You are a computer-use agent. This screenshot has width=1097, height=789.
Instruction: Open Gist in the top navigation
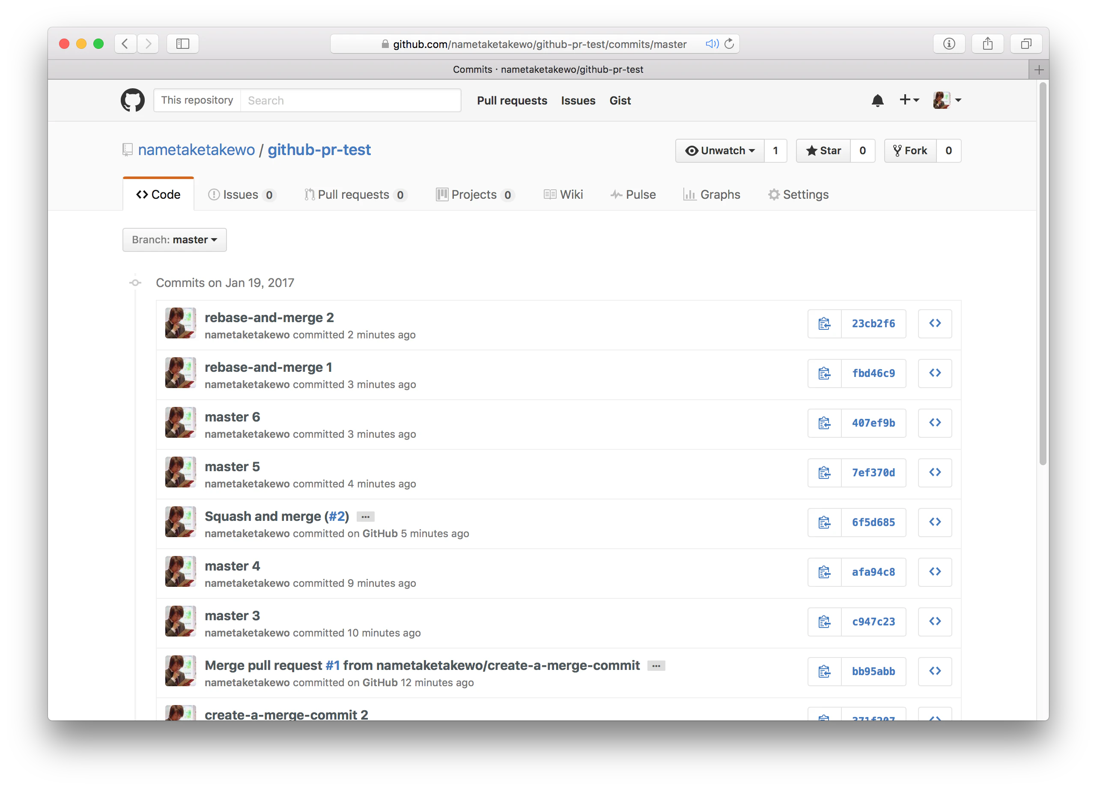pyautogui.click(x=620, y=101)
